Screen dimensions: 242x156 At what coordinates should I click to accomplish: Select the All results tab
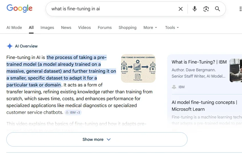tap(31, 27)
